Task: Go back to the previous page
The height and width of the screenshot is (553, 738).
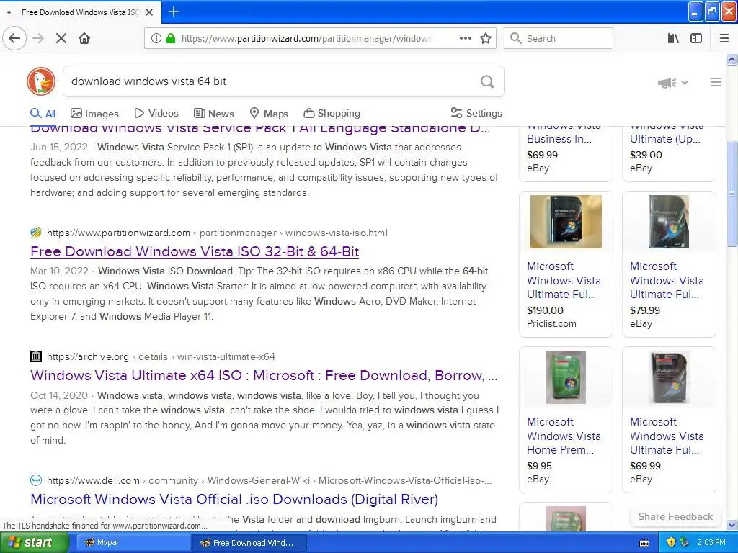Action: 14,39
